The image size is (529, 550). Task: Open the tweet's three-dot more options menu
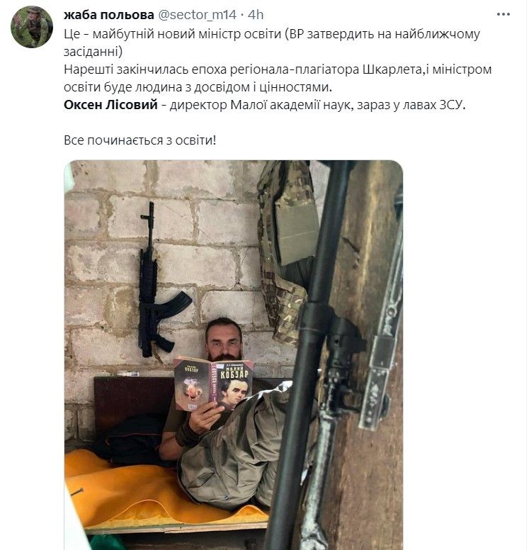click(x=504, y=14)
